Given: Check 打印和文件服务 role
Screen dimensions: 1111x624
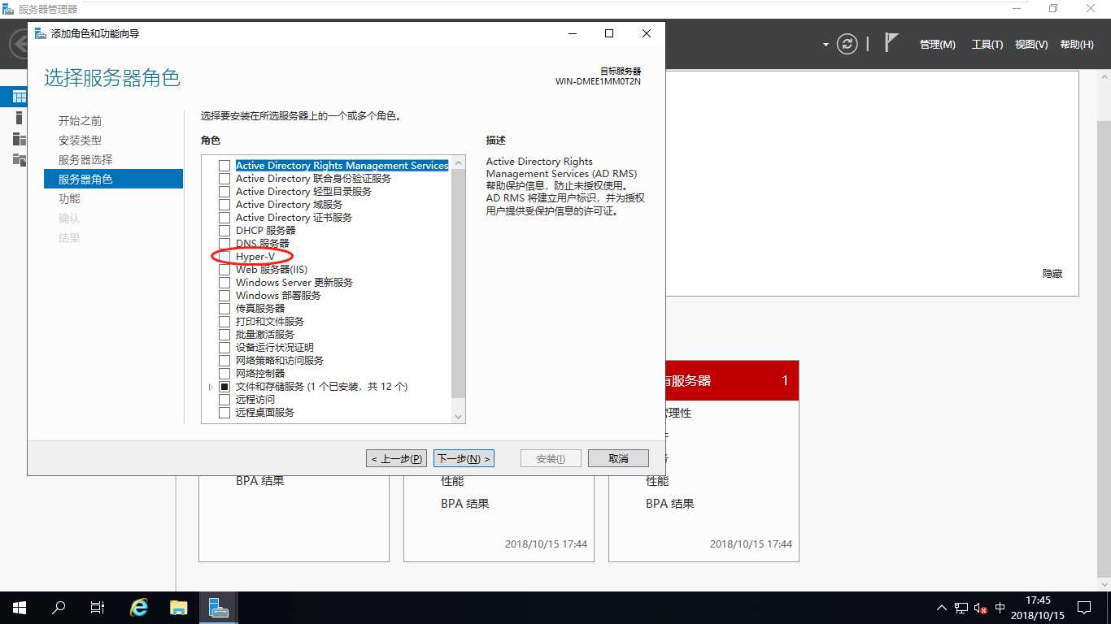Looking at the screenshot, I should pos(224,322).
